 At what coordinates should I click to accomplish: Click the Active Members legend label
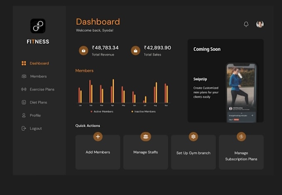point(103,111)
